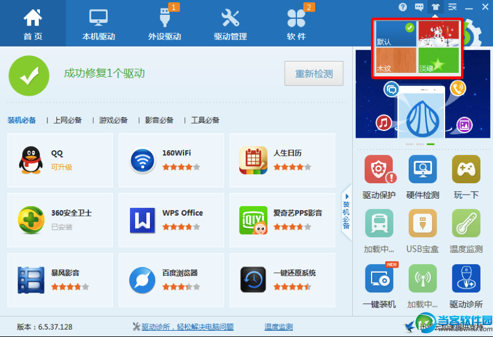Open USB宝盒 tool
The image size is (493, 337).
pos(422,223)
